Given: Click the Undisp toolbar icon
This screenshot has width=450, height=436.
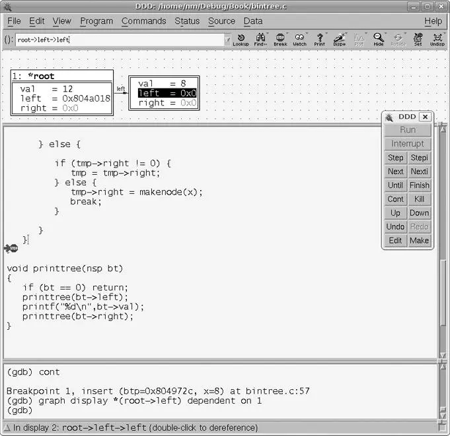Looking at the screenshot, I should [437, 40].
